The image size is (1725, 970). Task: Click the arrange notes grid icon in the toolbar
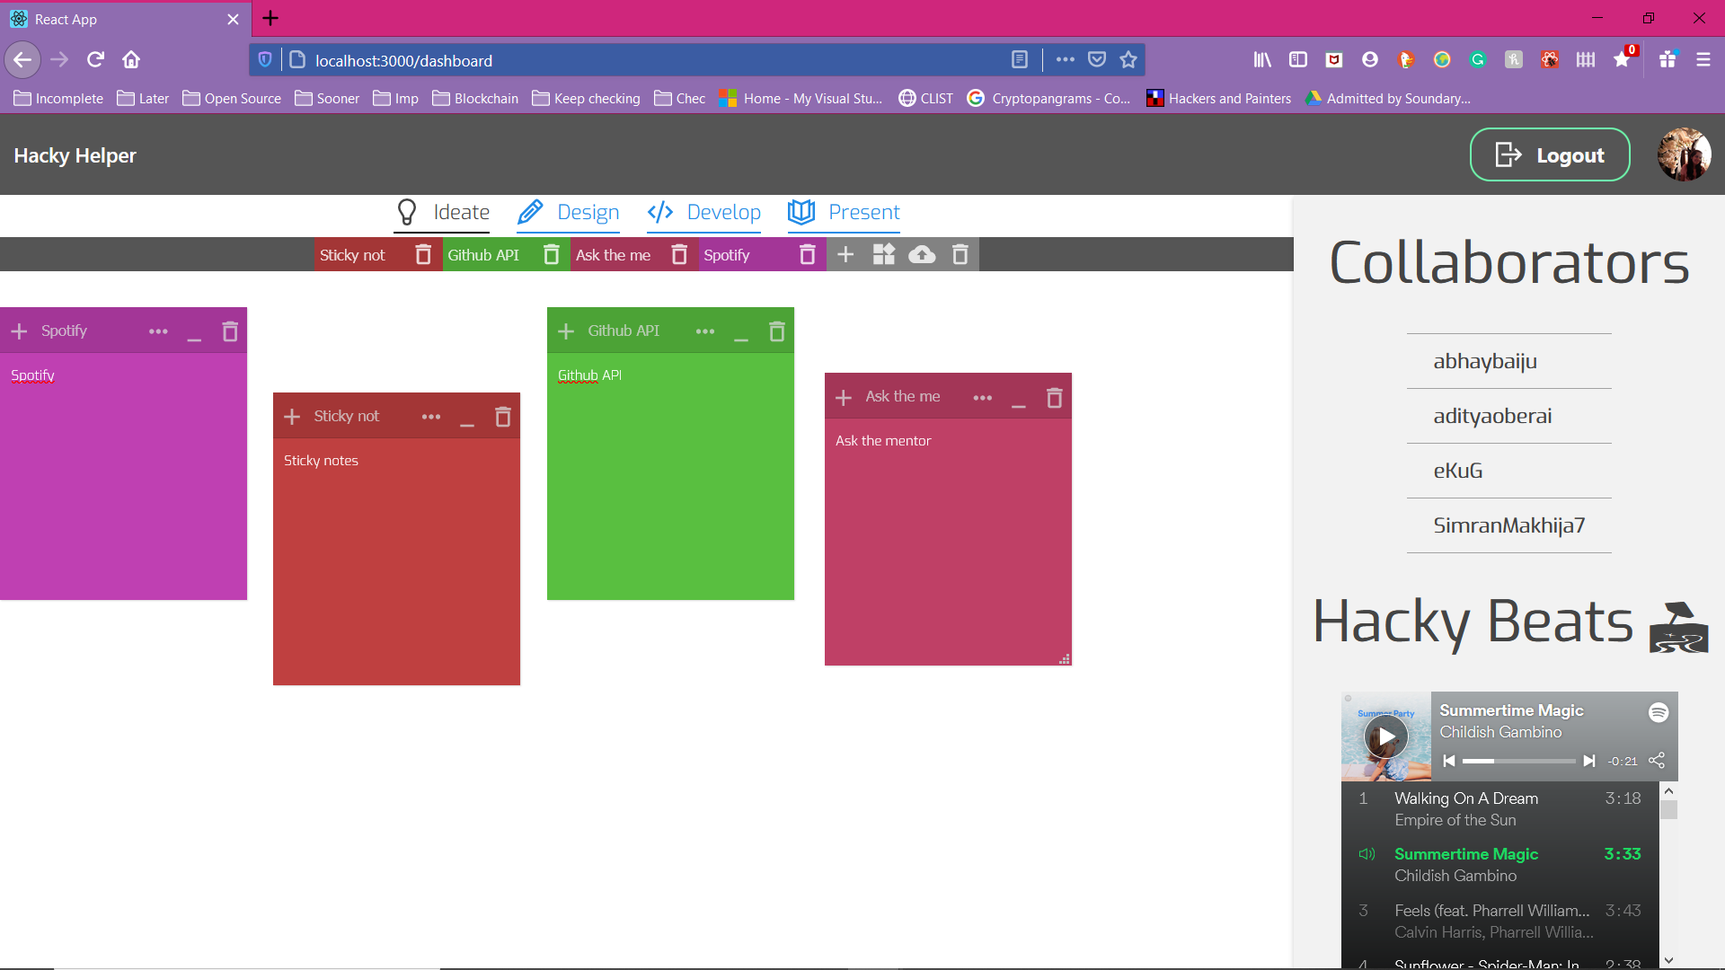pyautogui.click(x=884, y=255)
